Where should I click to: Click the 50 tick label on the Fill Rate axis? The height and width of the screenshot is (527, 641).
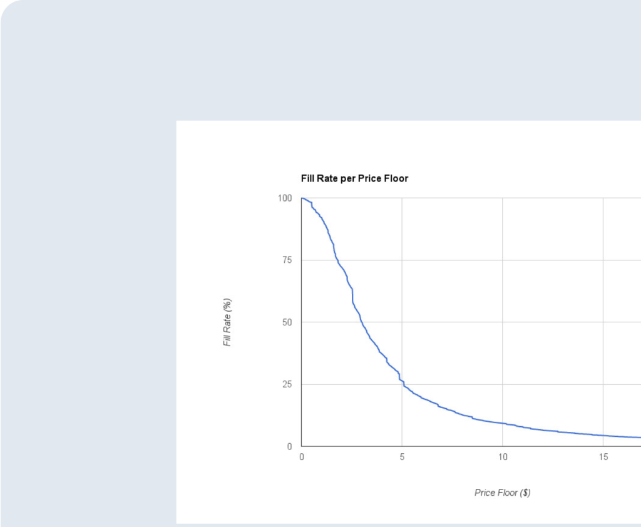pos(287,322)
